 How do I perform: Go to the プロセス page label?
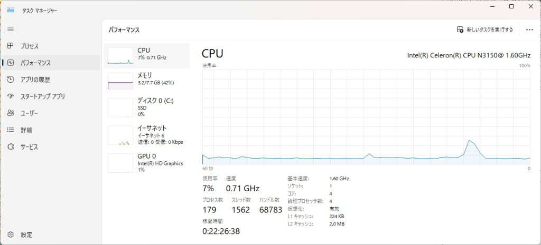(30, 46)
